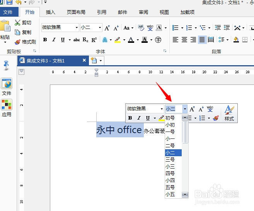
Task: Open mini toolbar font name dropdown arrow
Action: pyautogui.click(x=162, y=109)
